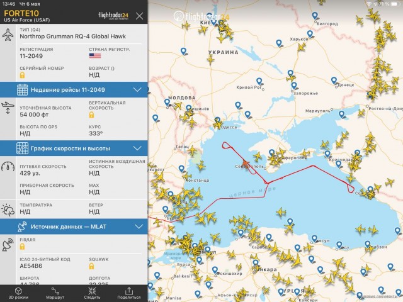Viewport: 403px width, 302px height.
Task: Tap the US flag country icon
Action: [x=95, y=56]
